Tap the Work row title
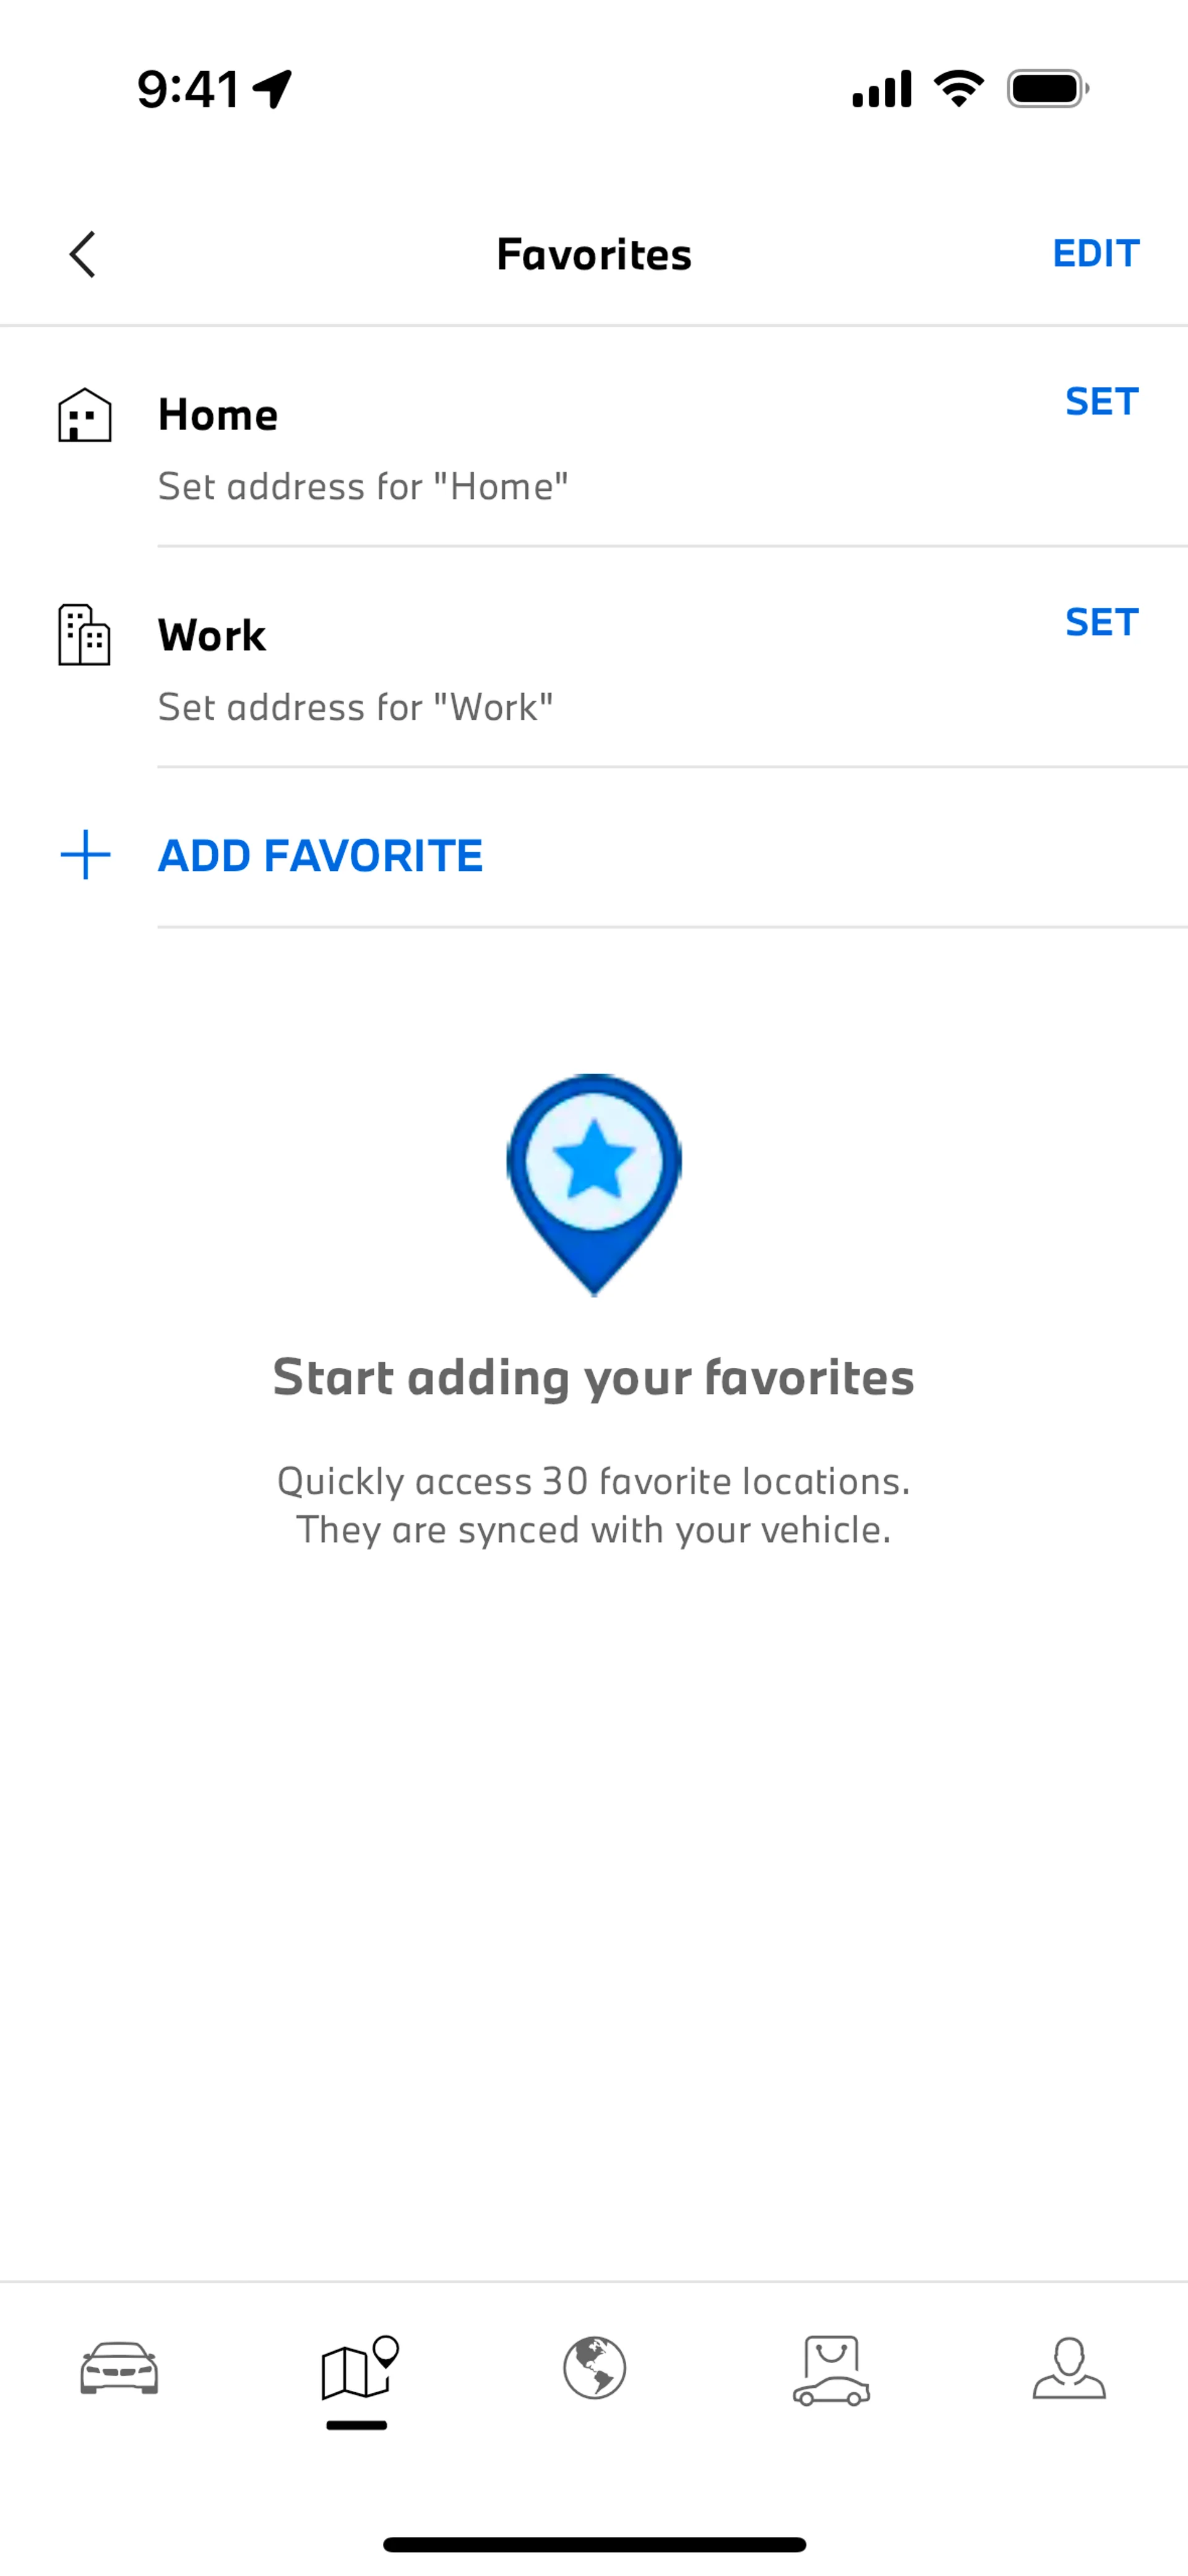 (212, 635)
